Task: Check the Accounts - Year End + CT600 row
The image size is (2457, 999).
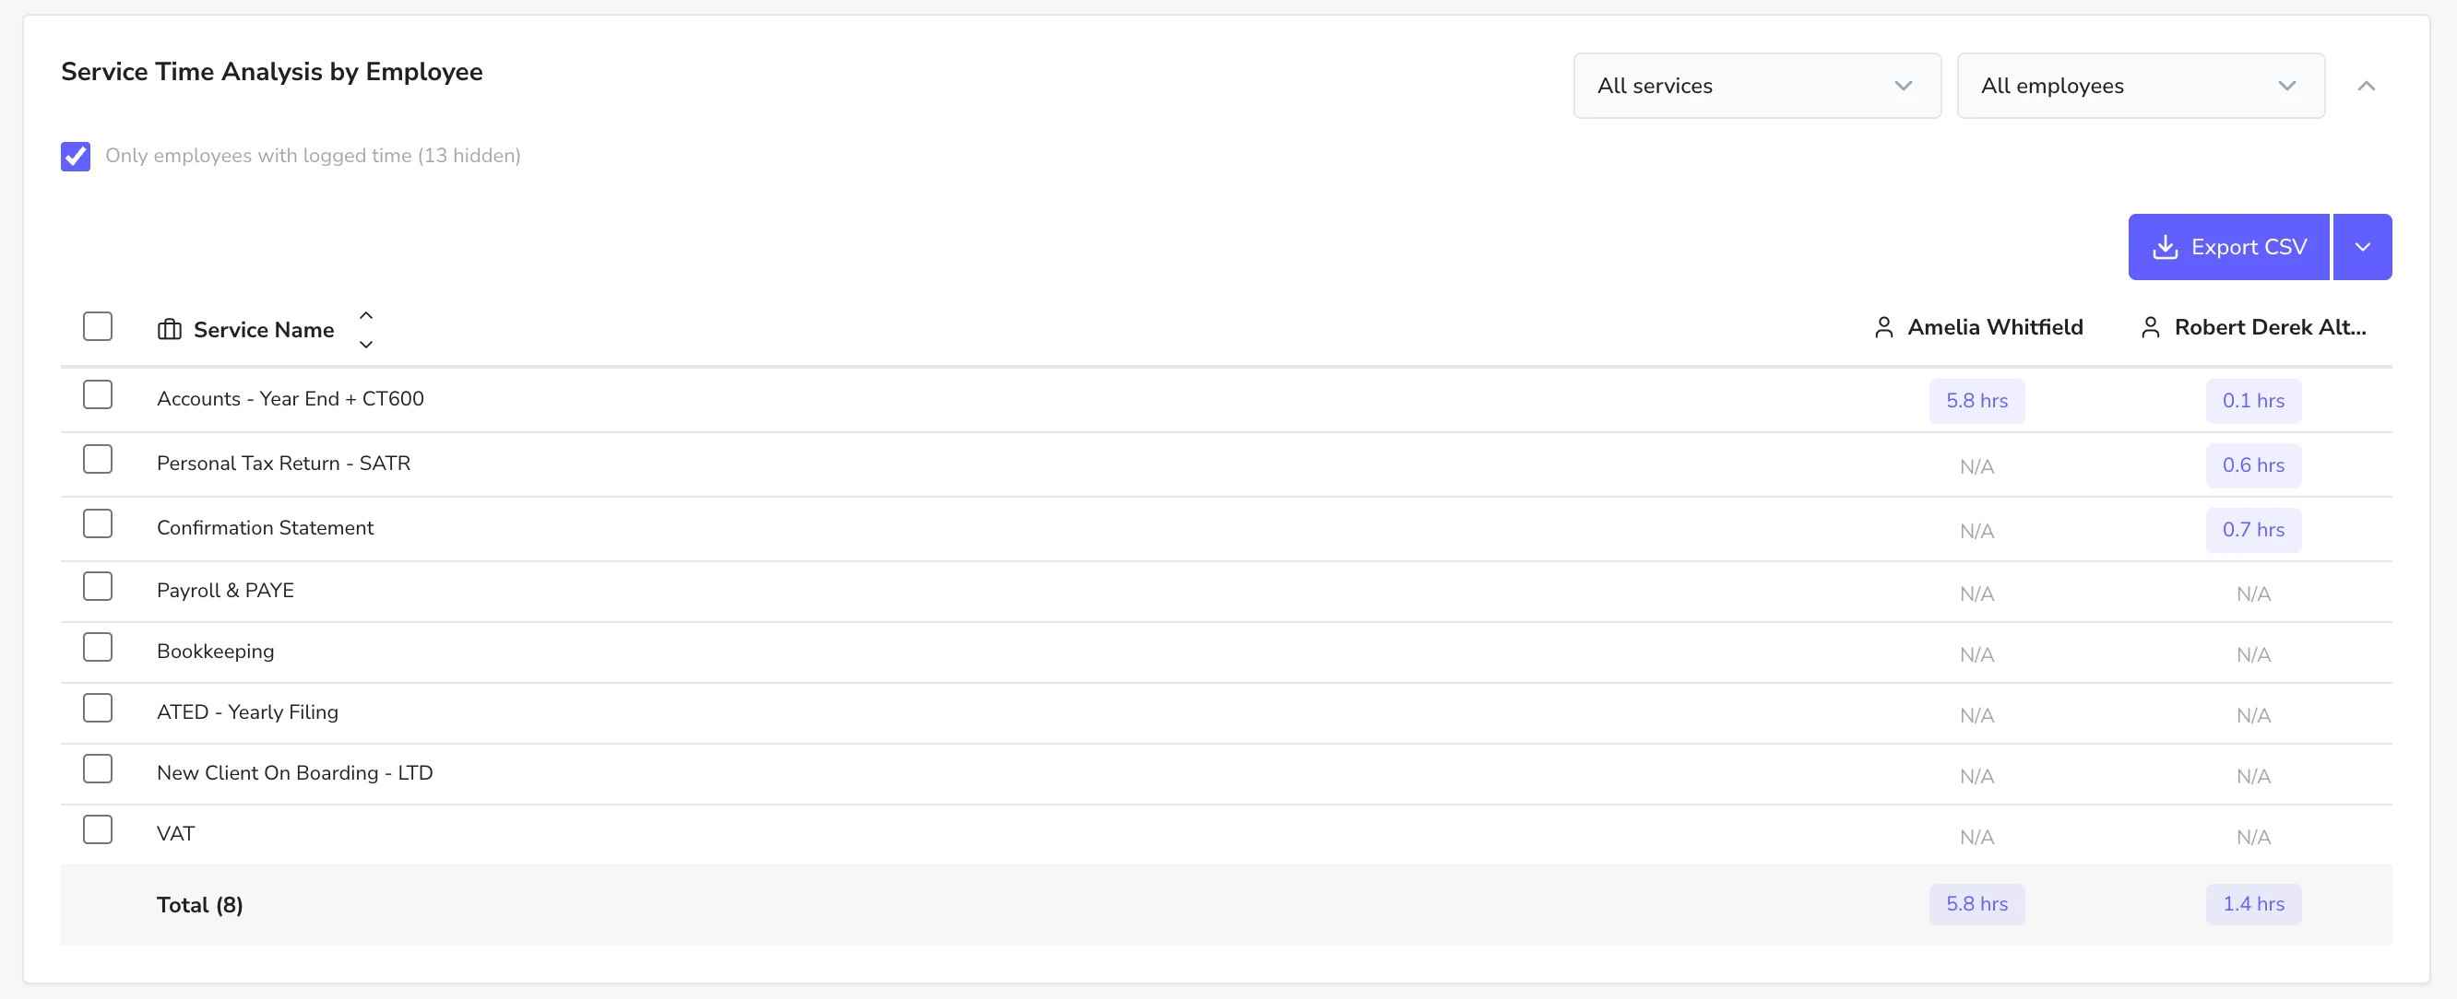Action: [97, 394]
